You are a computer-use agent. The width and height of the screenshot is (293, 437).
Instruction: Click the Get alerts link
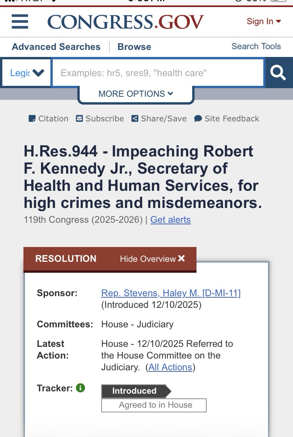point(170,220)
